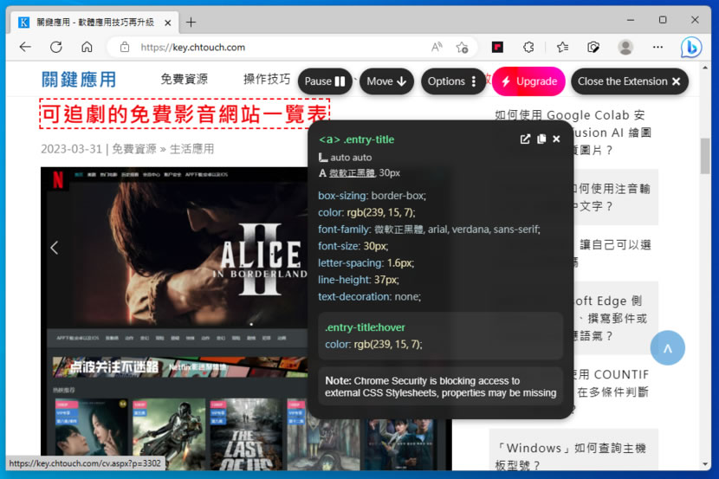Click the Move toolbar button
719x479 pixels.
[x=386, y=81]
